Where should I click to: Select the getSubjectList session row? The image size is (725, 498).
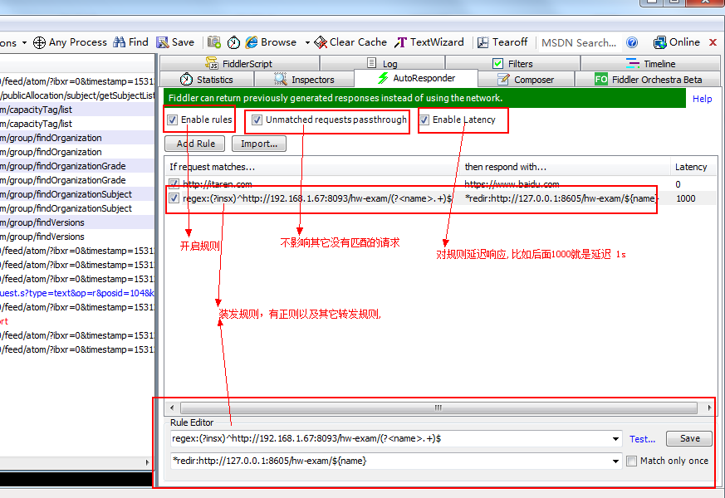[76, 95]
